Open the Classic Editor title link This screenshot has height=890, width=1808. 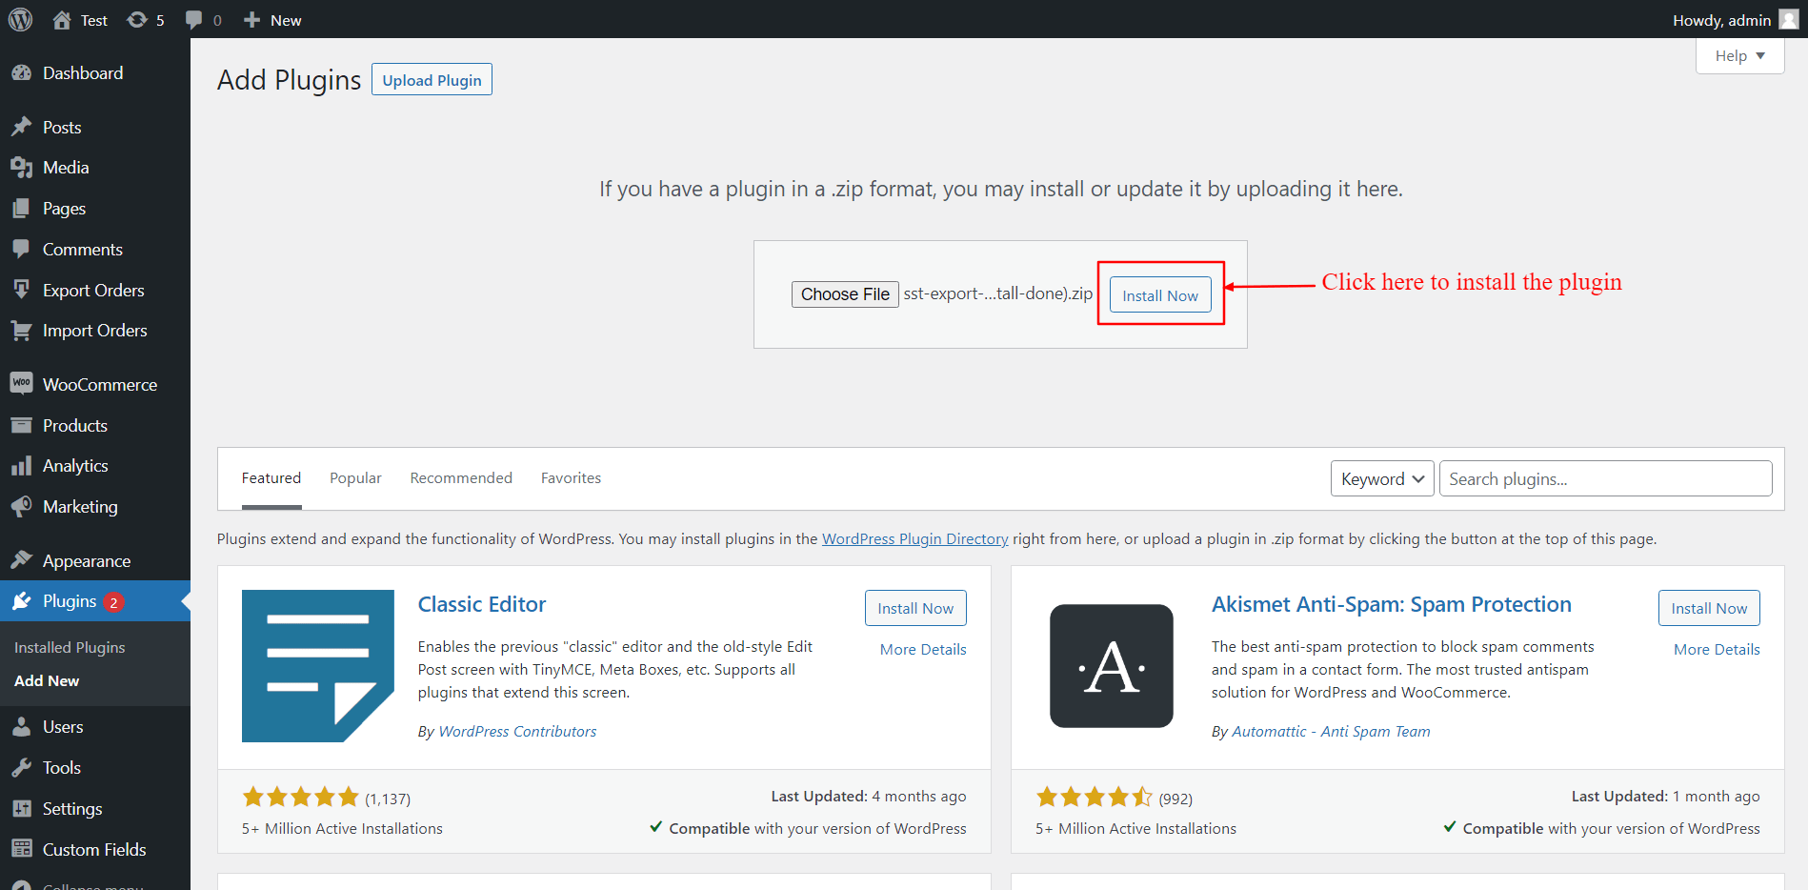(x=482, y=604)
